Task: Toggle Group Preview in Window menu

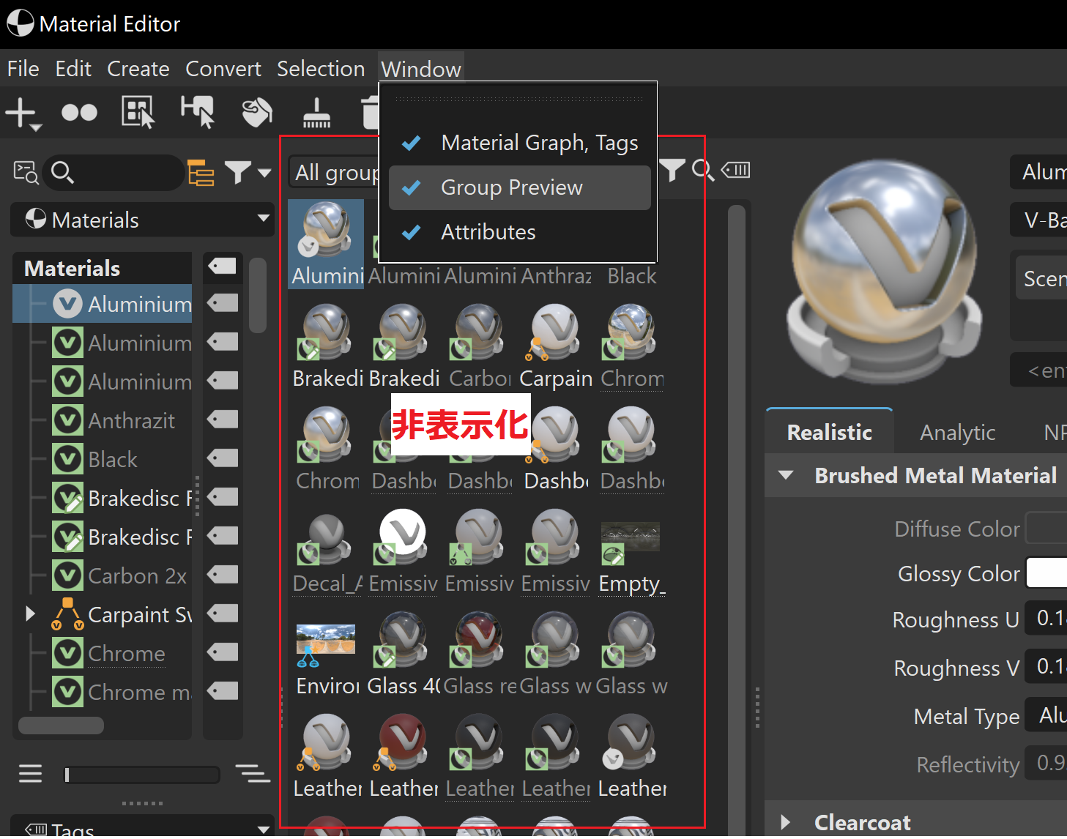Action: click(x=520, y=187)
